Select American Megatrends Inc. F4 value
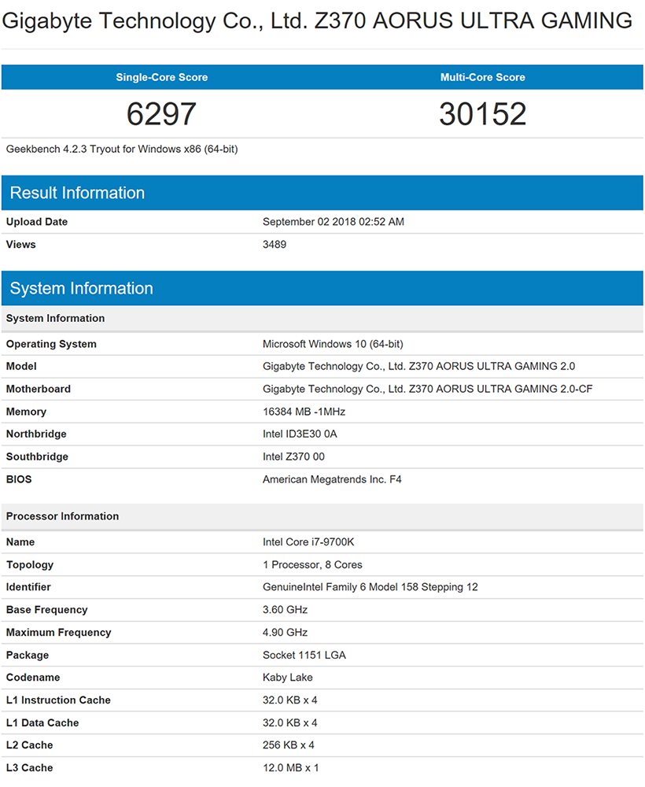Screen dimensions: 645x787 click(x=332, y=479)
